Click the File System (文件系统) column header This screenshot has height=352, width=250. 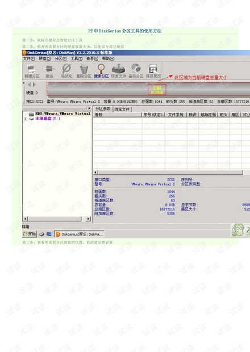176,115
